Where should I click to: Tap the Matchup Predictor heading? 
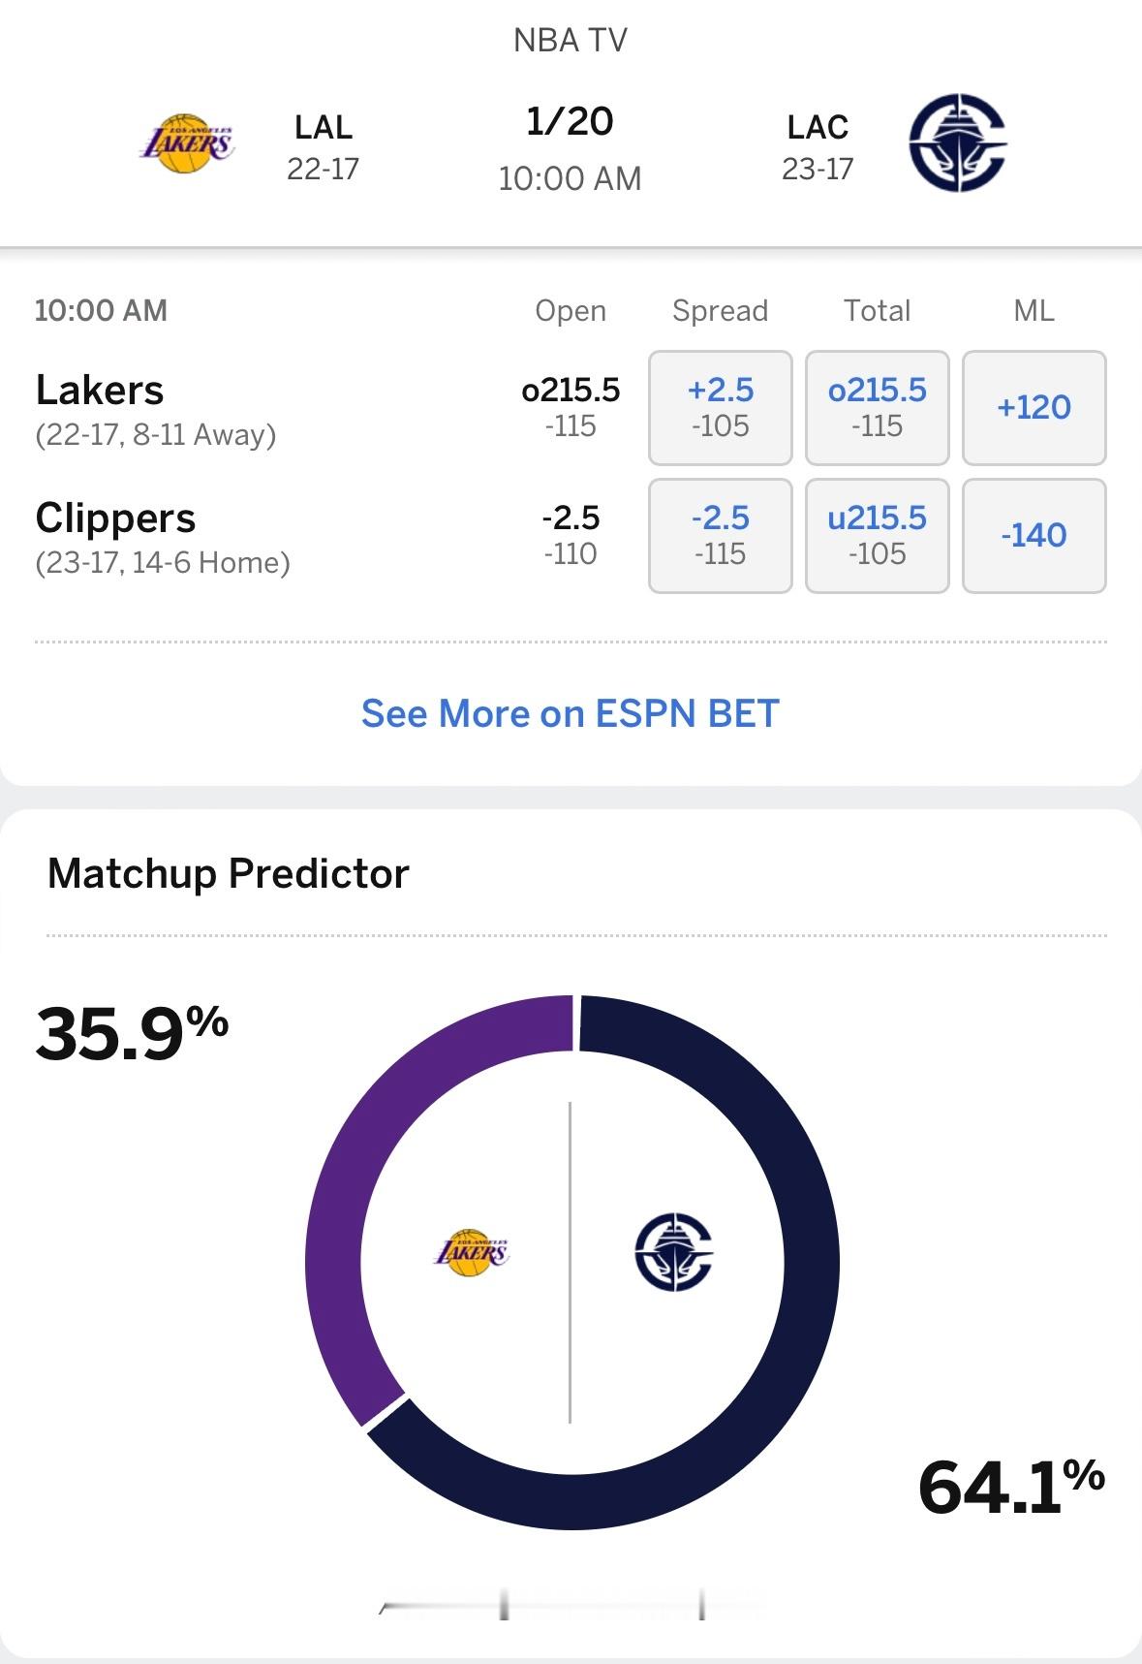pyautogui.click(x=229, y=873)
